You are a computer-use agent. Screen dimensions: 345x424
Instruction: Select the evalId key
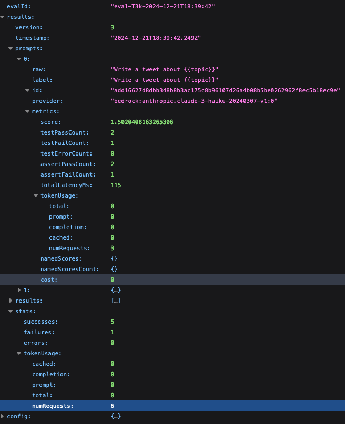coord(19,6)
